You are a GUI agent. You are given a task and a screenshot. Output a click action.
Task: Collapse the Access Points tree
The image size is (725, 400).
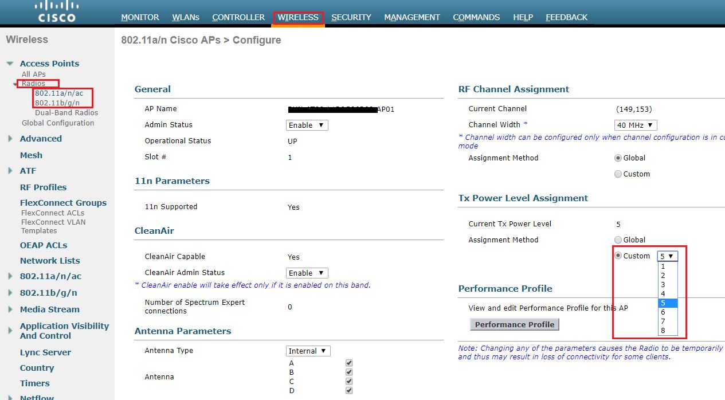(9, 63)
